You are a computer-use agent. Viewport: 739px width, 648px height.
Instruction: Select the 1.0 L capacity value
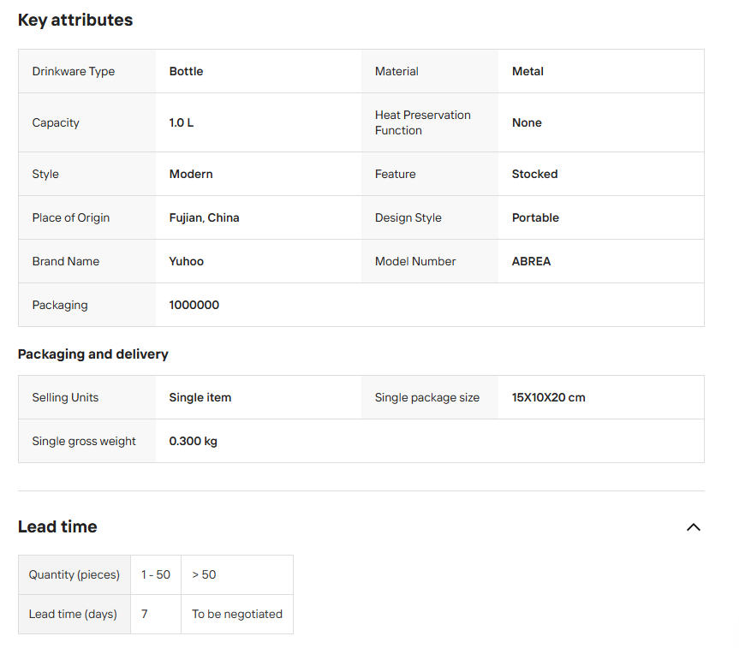click(182, 123)
